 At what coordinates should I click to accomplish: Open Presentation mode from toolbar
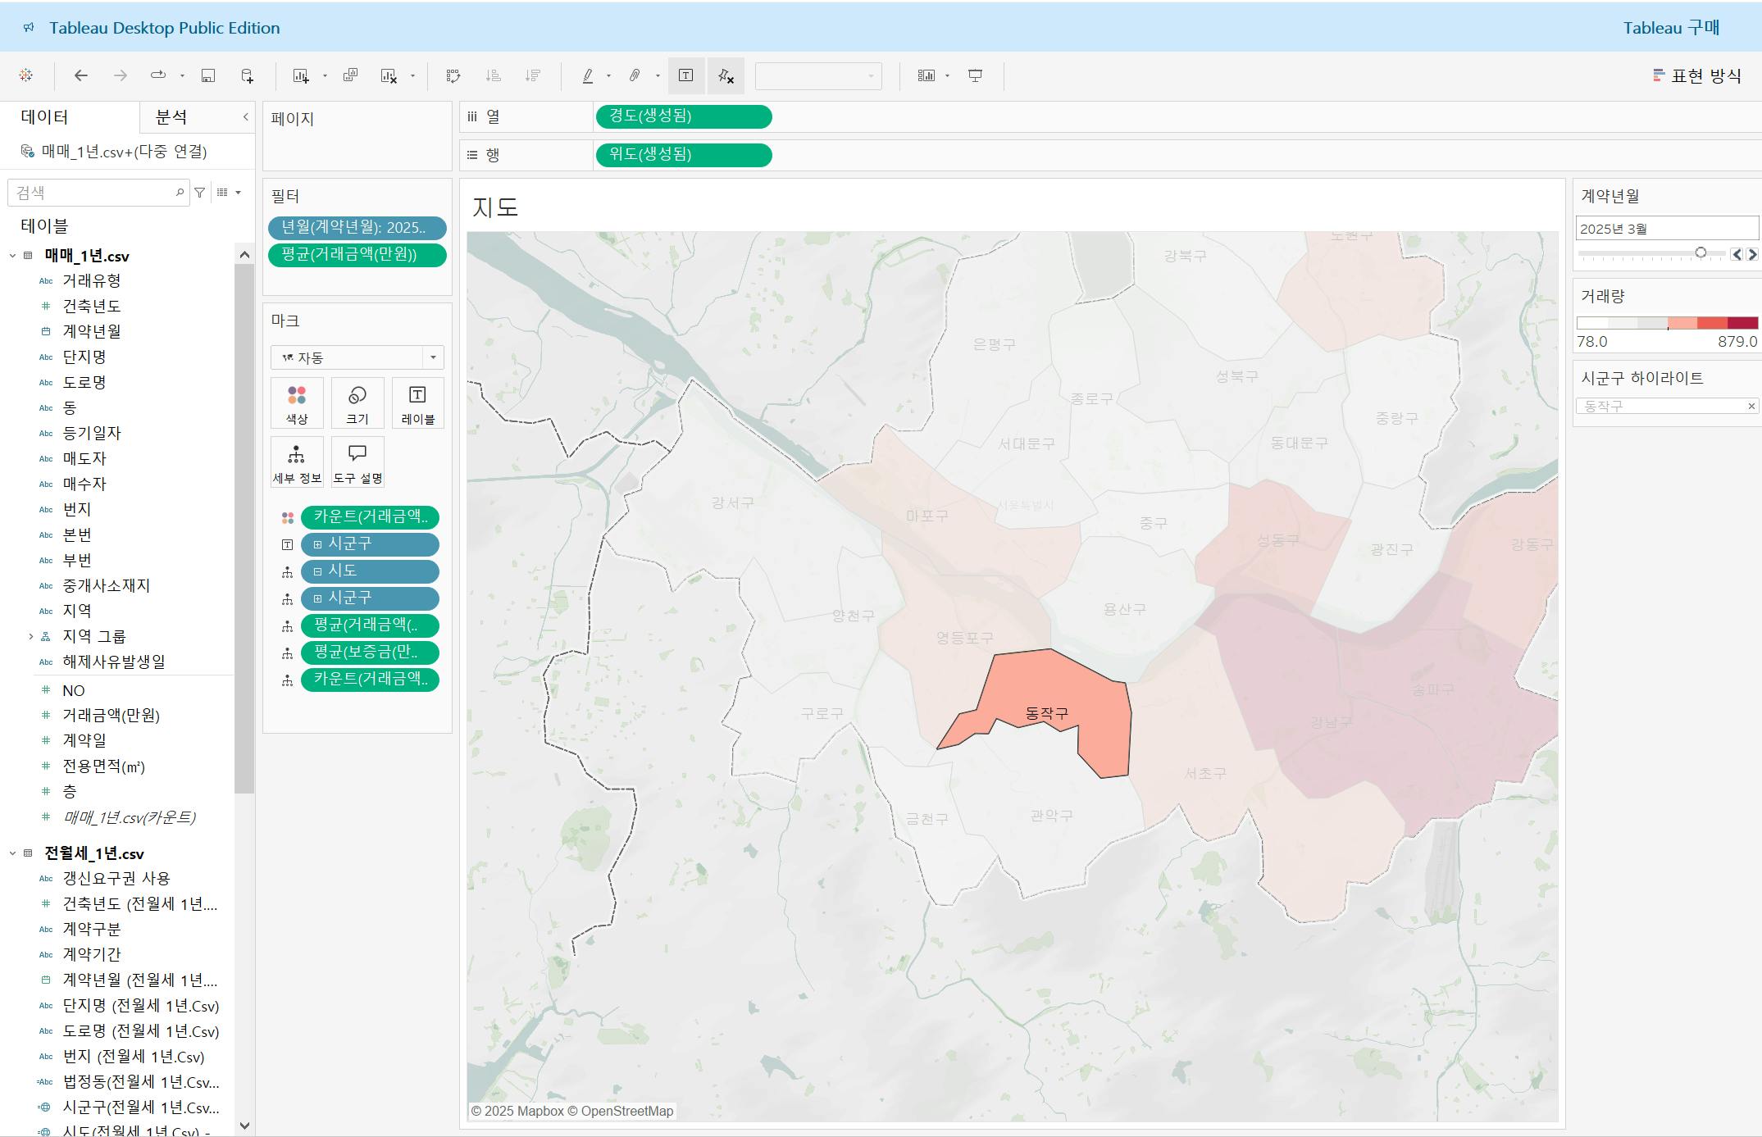975,75
